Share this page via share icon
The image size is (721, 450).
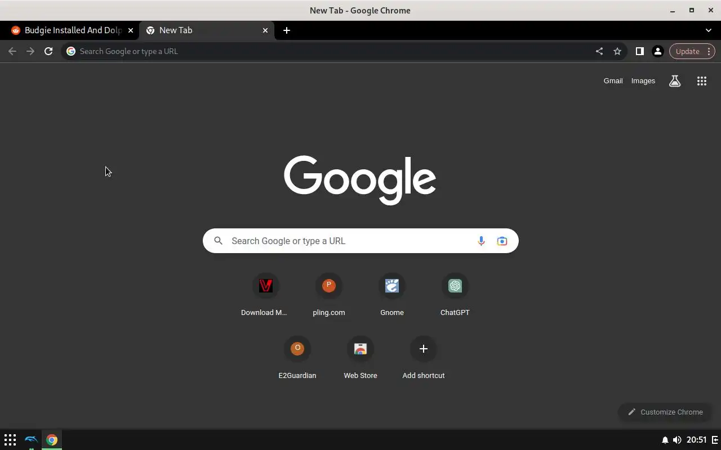tap(599, 51)
